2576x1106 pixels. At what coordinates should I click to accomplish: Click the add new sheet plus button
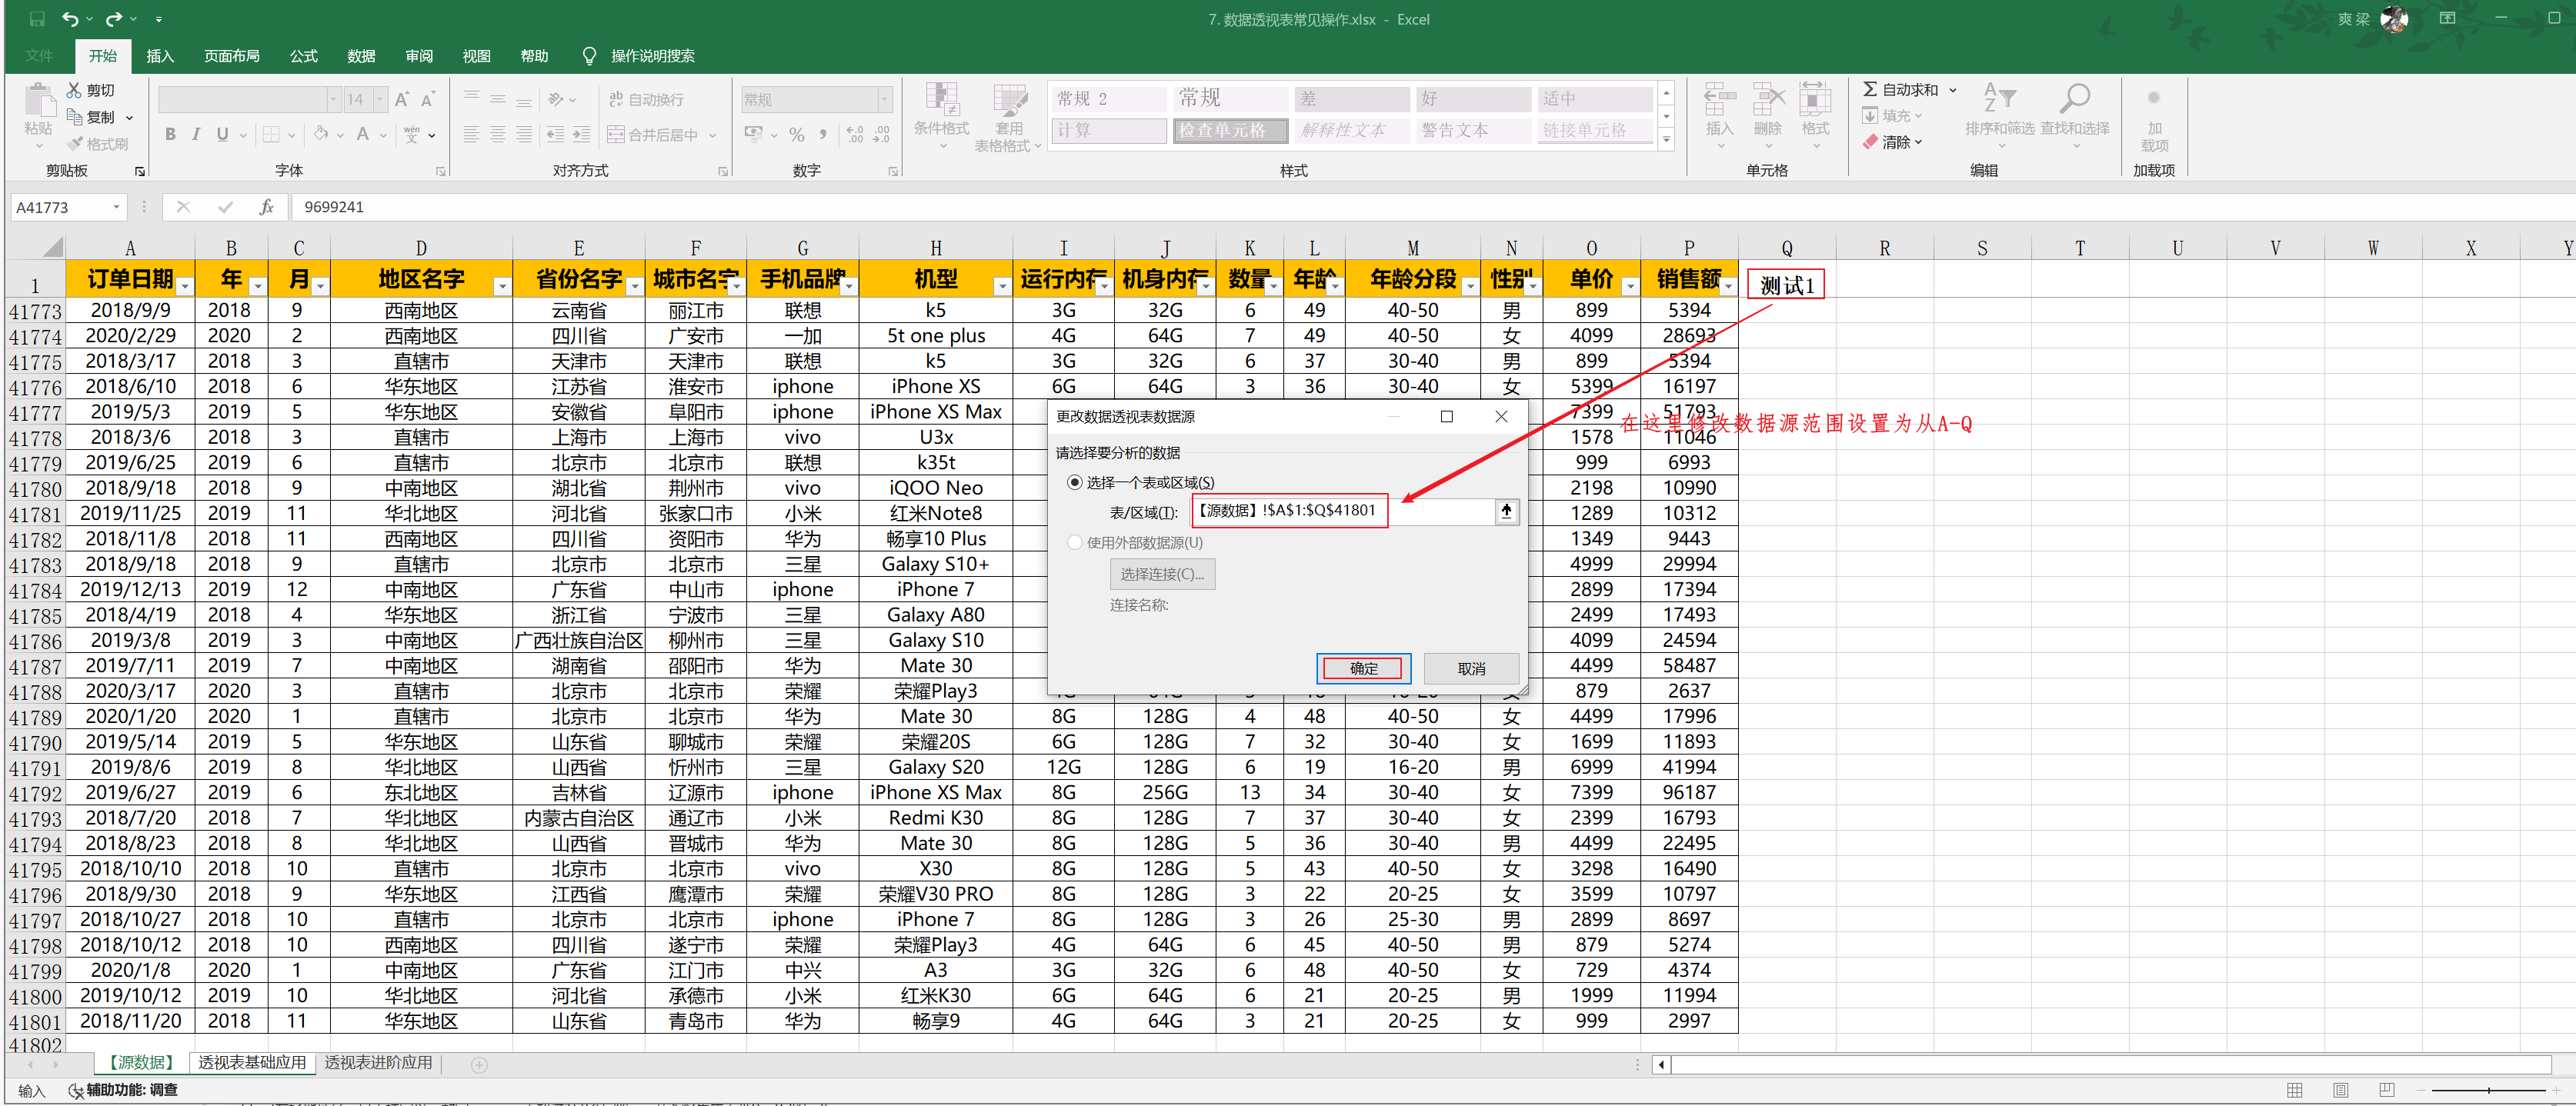click(479, 1065)
